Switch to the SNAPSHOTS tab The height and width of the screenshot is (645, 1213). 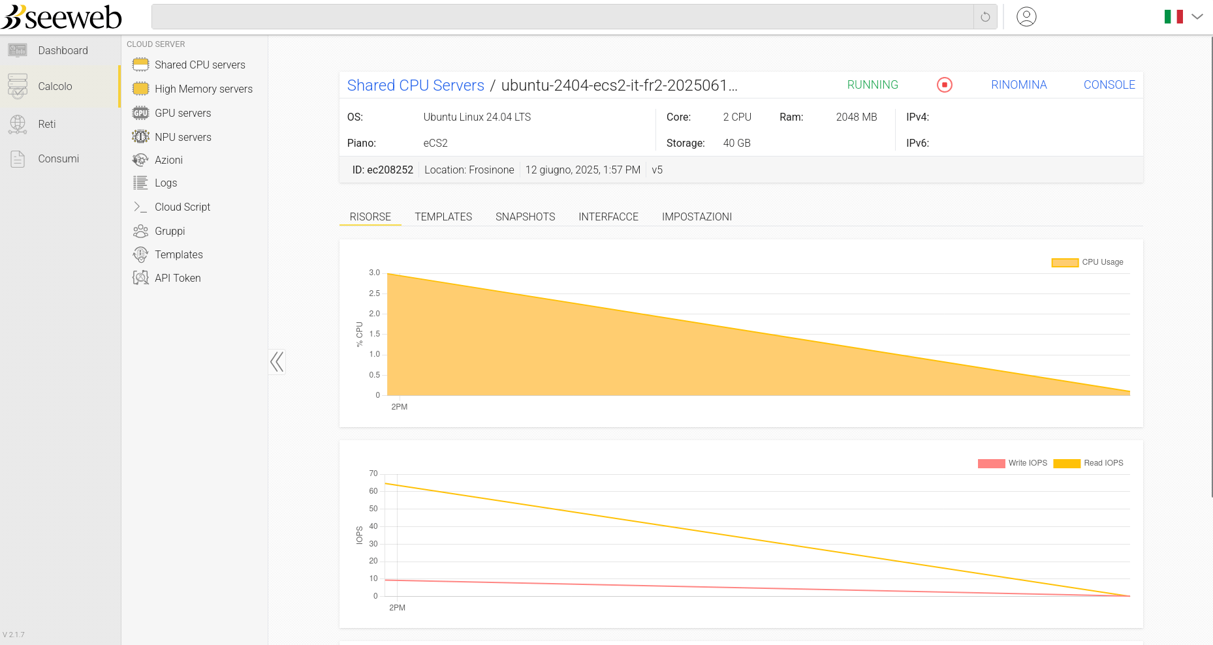526,217
